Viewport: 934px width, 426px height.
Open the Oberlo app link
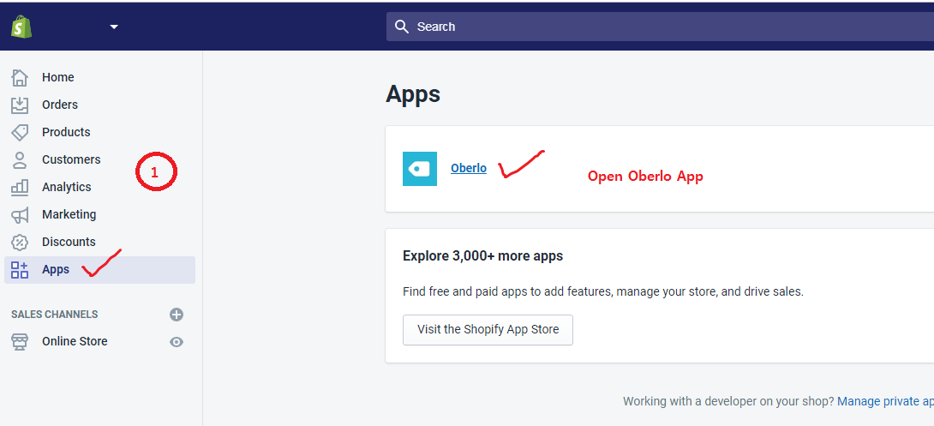pyautogui.click(x=468, y=169)
